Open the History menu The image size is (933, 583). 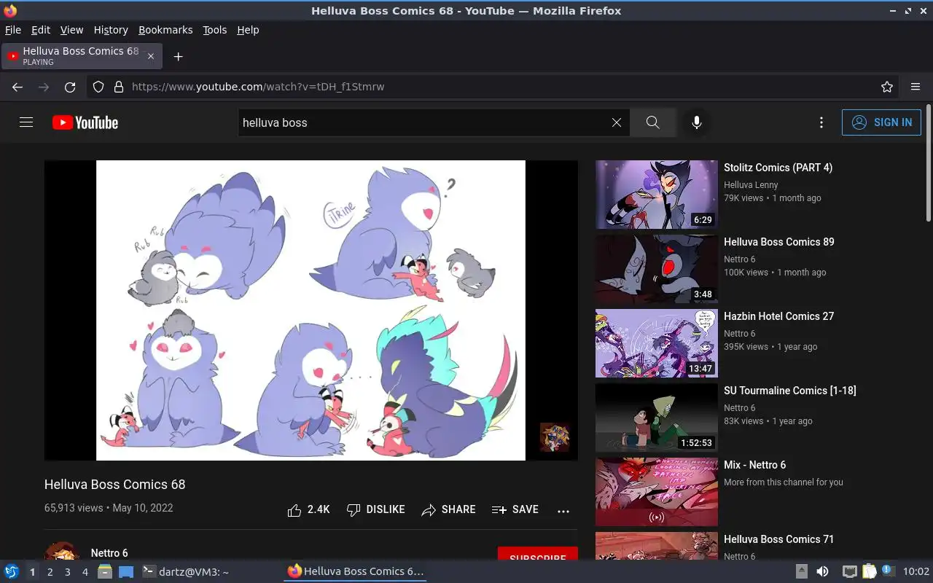pos(111,30)
